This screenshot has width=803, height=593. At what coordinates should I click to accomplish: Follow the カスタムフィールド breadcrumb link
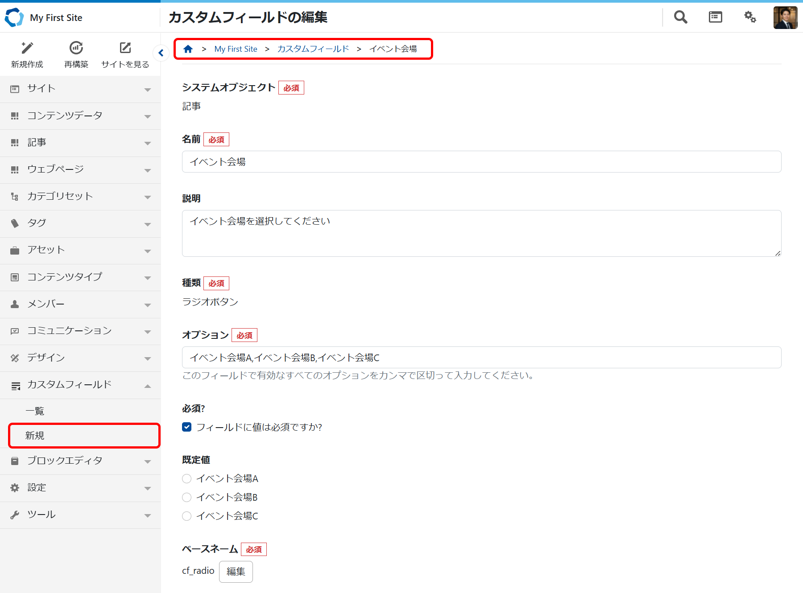tap(313, 49)
